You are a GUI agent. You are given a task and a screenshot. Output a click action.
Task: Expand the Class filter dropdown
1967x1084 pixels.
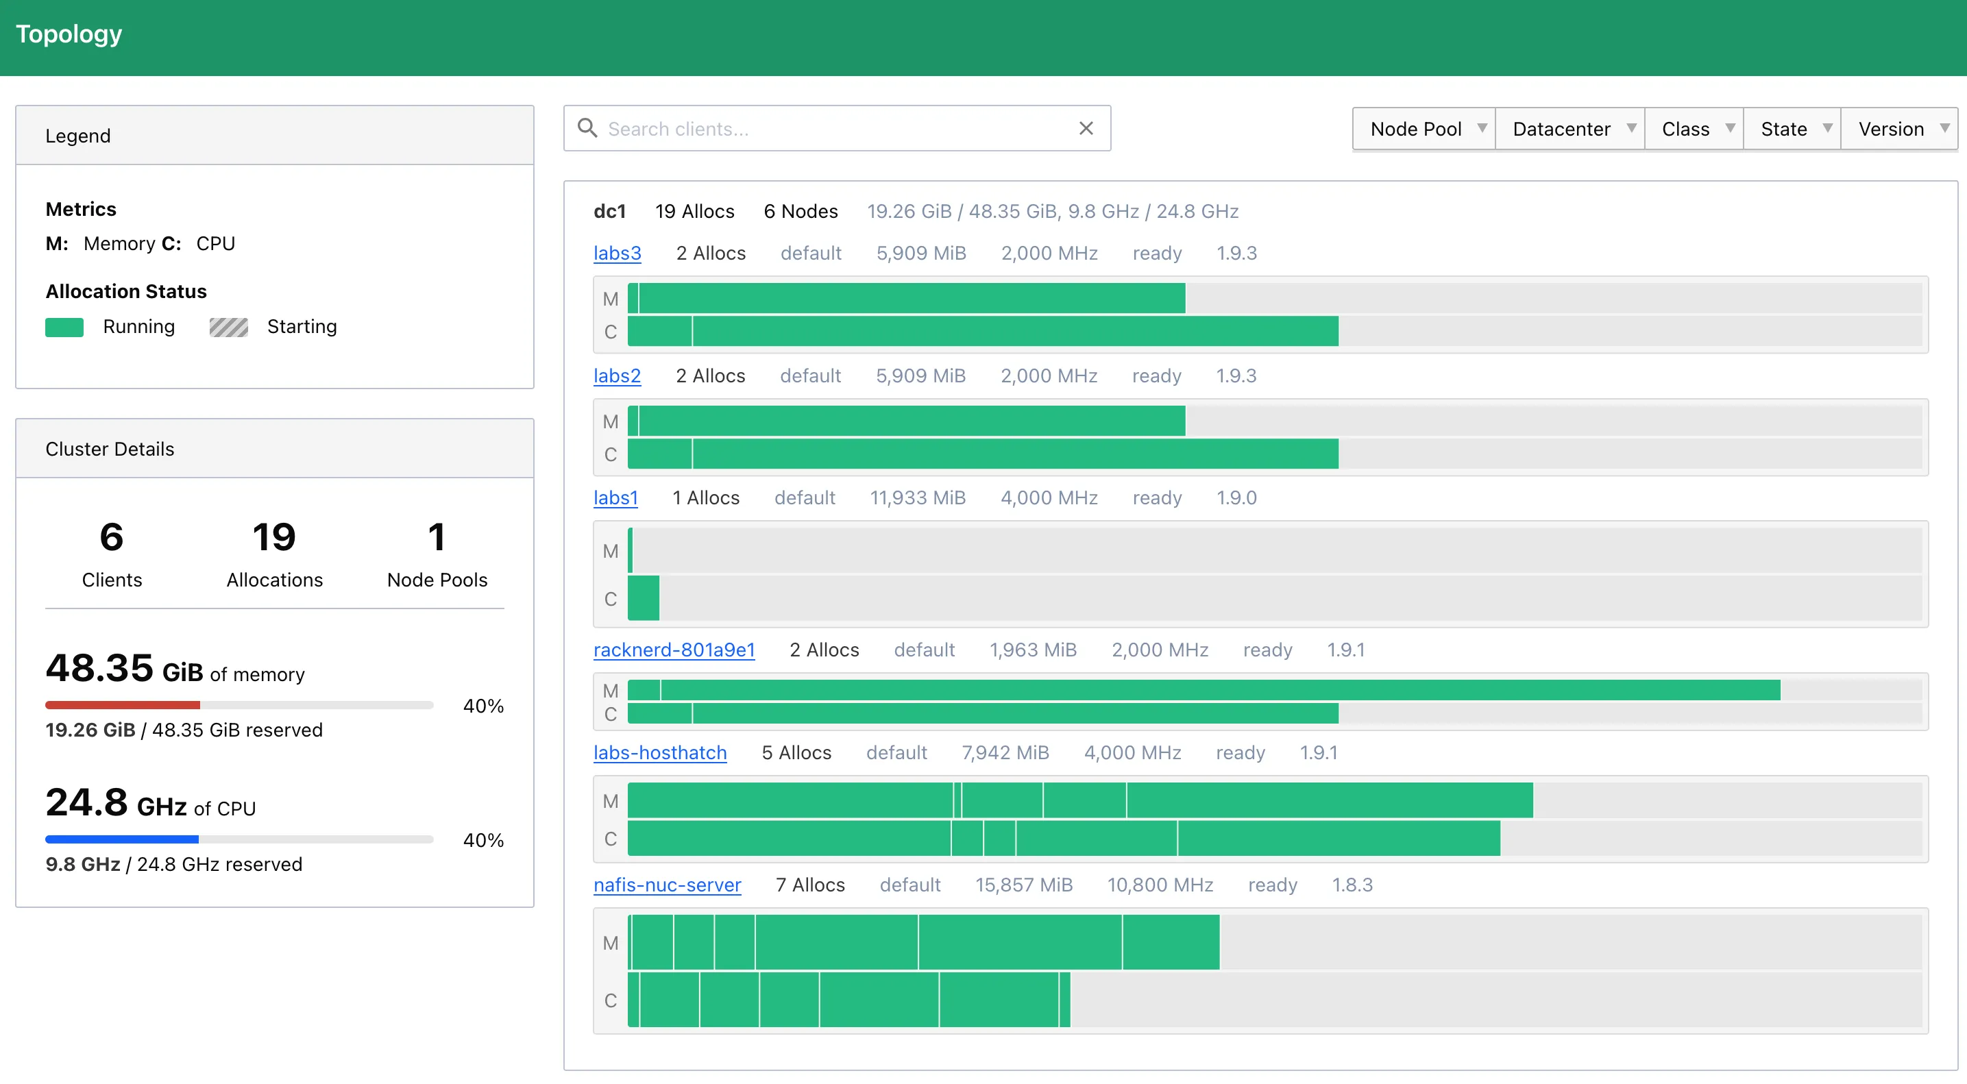tap(1694, 129)
